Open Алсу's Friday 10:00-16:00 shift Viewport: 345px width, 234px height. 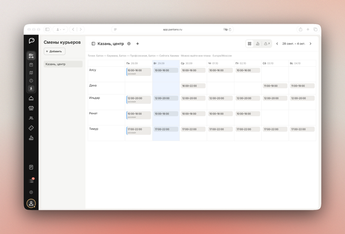pyautogui.click(x=248, y=70)
